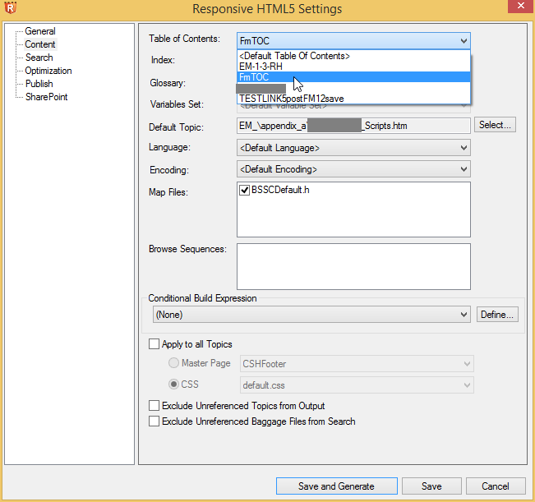Click the RoboHelp app icon in title bar
Screen dimensions: 535x502
point(10,8)
